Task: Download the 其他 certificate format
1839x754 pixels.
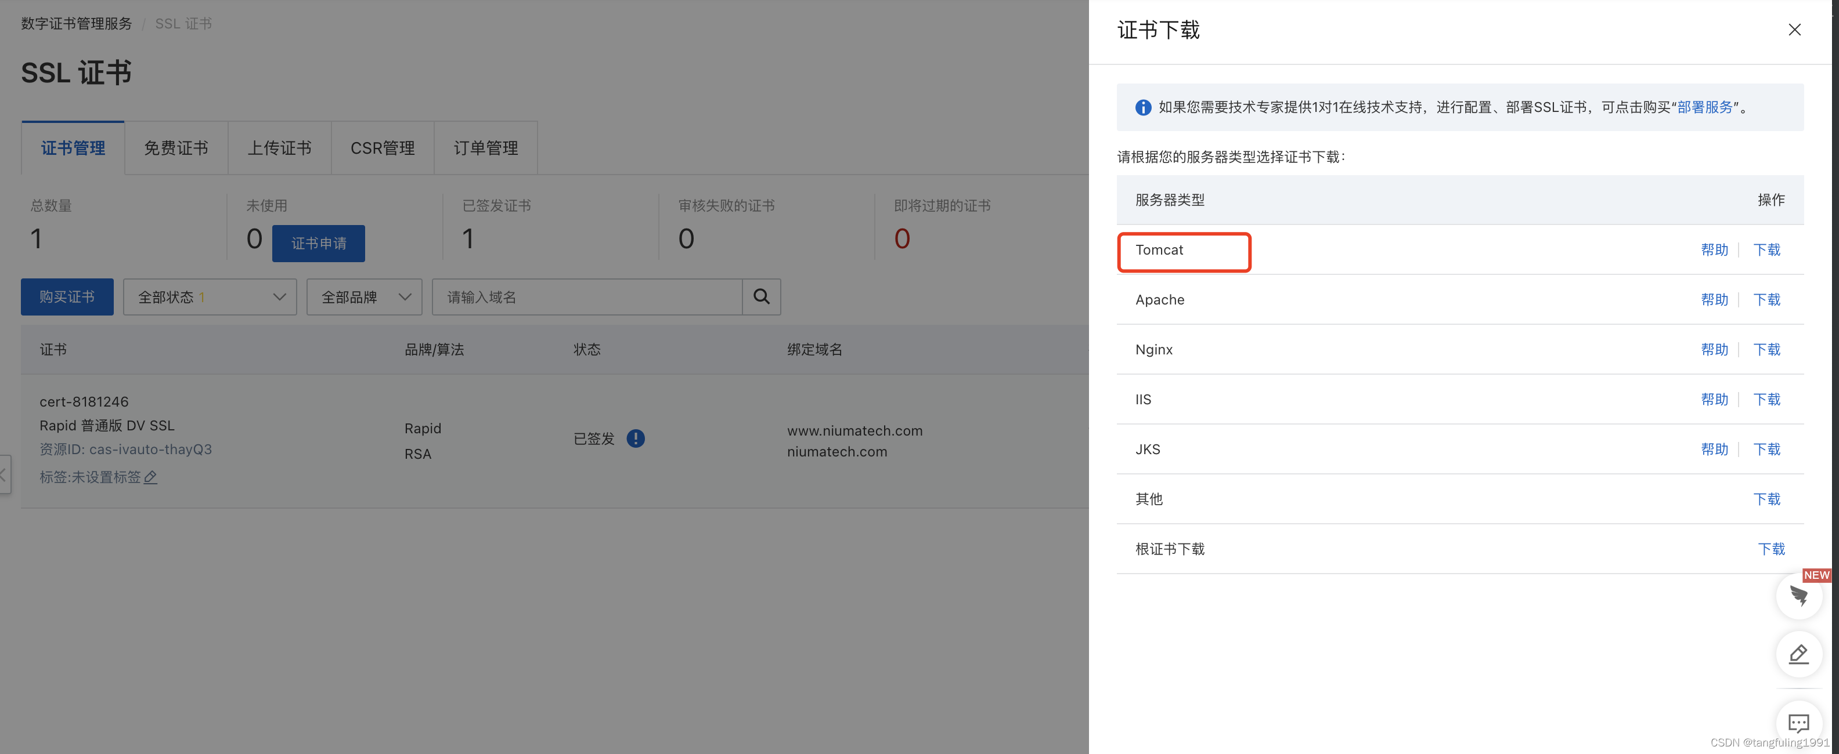Action: [1767, 499]
